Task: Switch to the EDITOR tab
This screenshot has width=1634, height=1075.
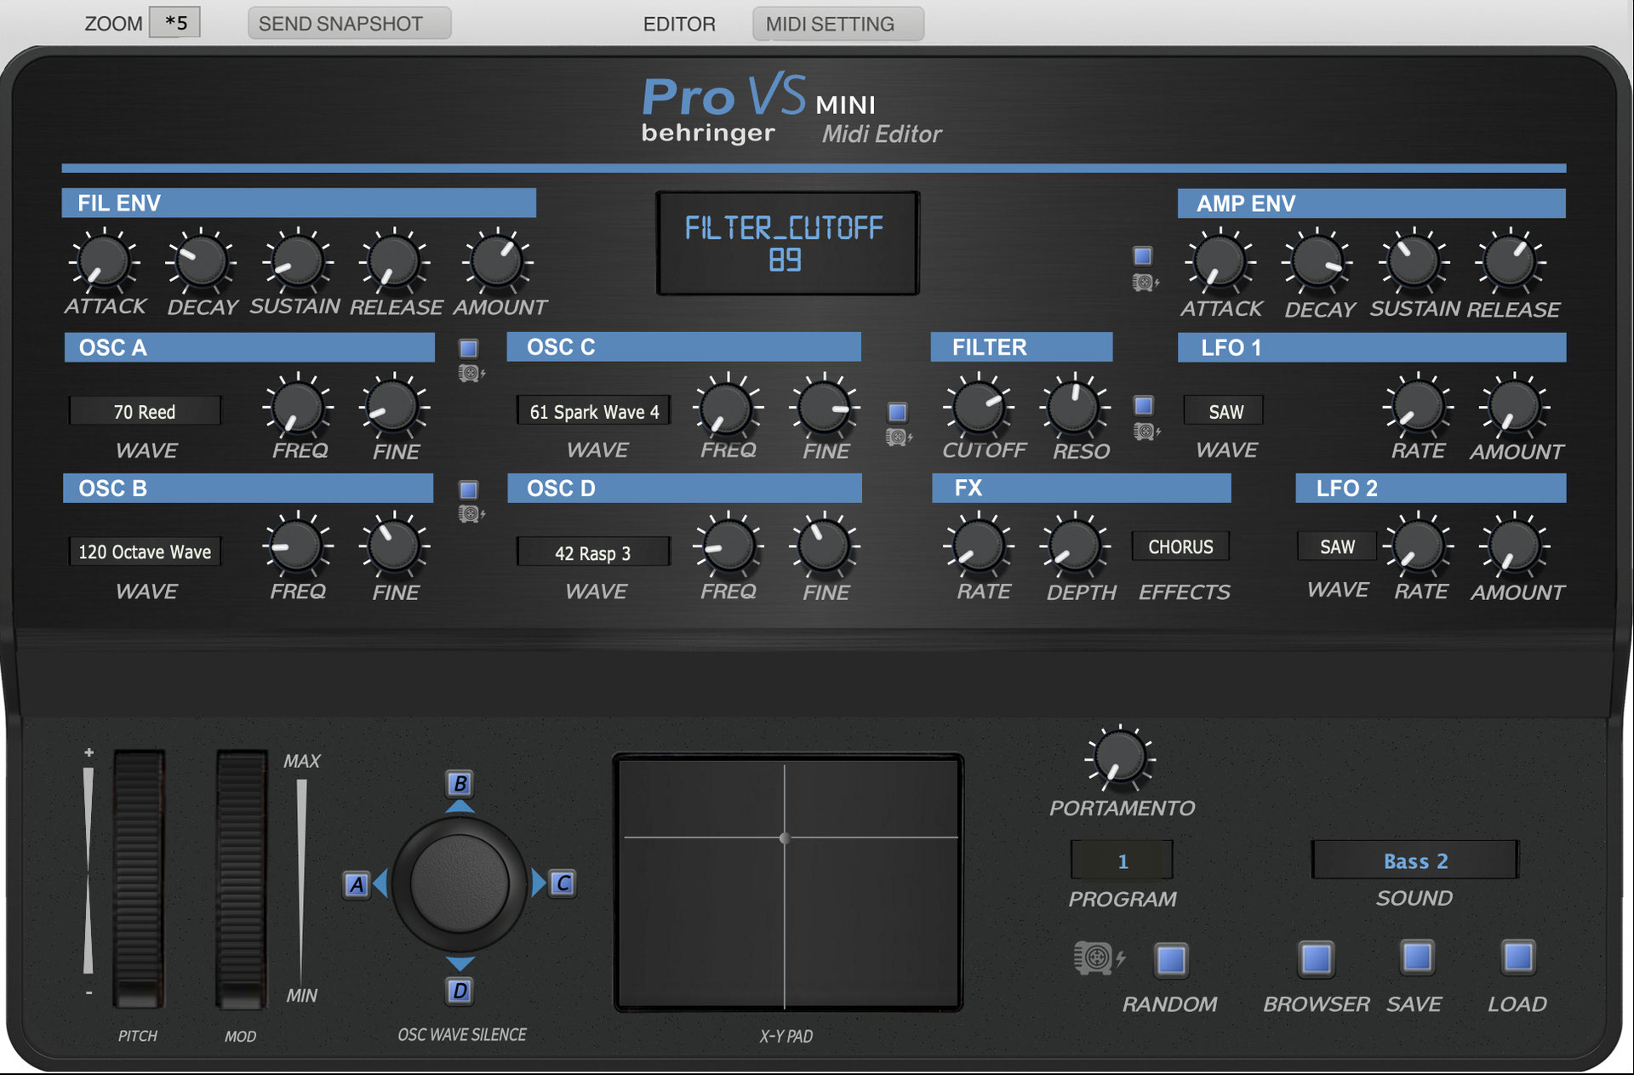Action: coord(678,23)
